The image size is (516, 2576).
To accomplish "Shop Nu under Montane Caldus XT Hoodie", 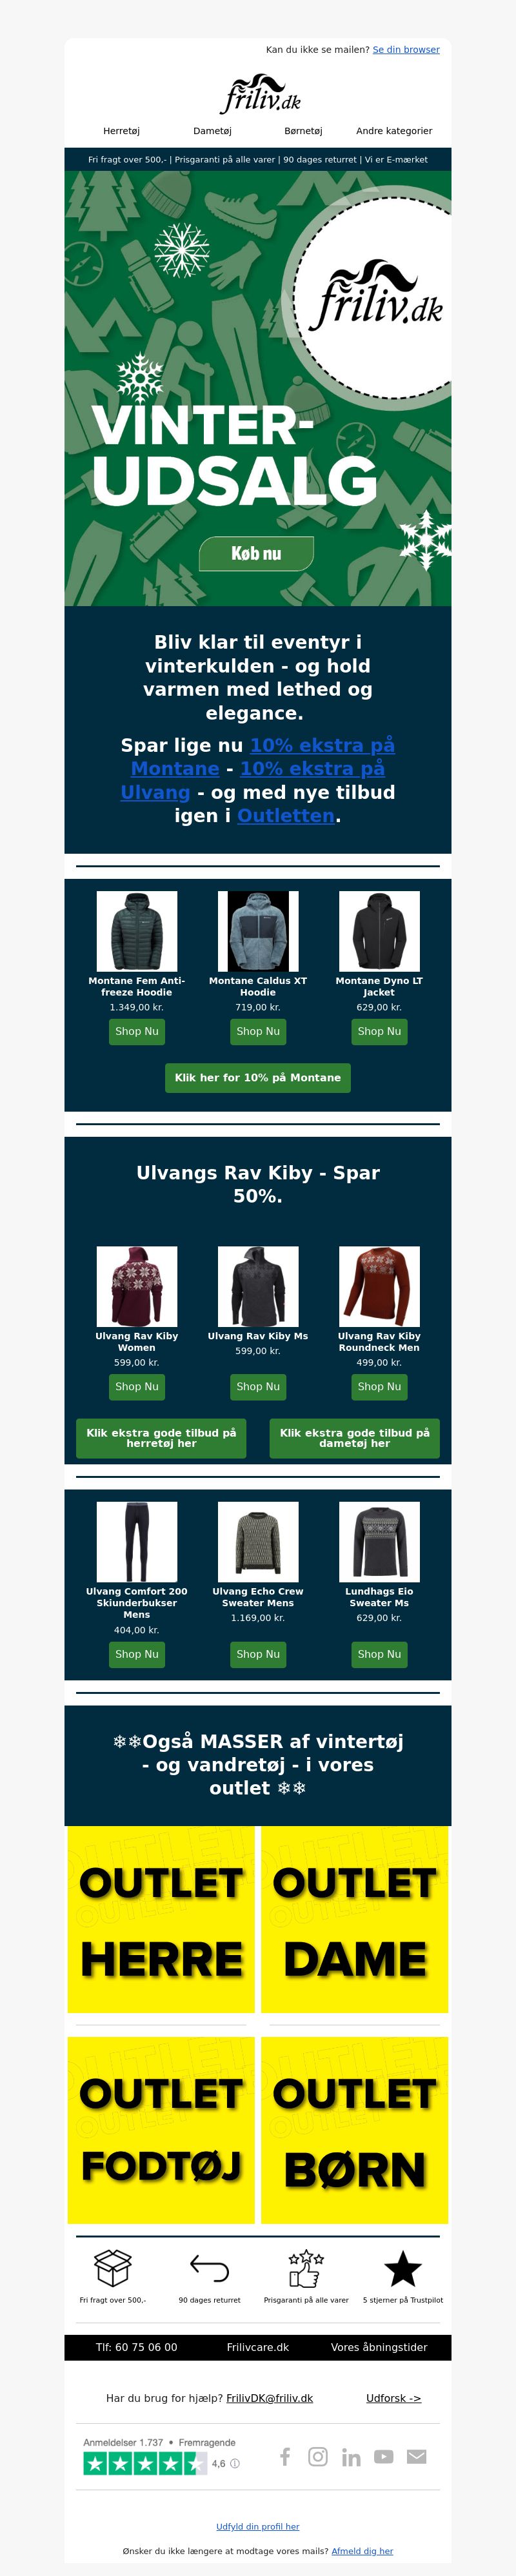I will point(258,1031).
